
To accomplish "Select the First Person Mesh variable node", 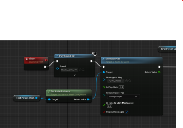I will point(27,98).
